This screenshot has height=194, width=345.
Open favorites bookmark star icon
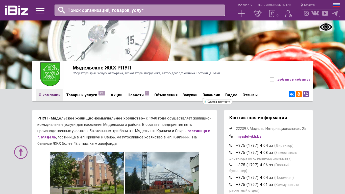[272, 14]
